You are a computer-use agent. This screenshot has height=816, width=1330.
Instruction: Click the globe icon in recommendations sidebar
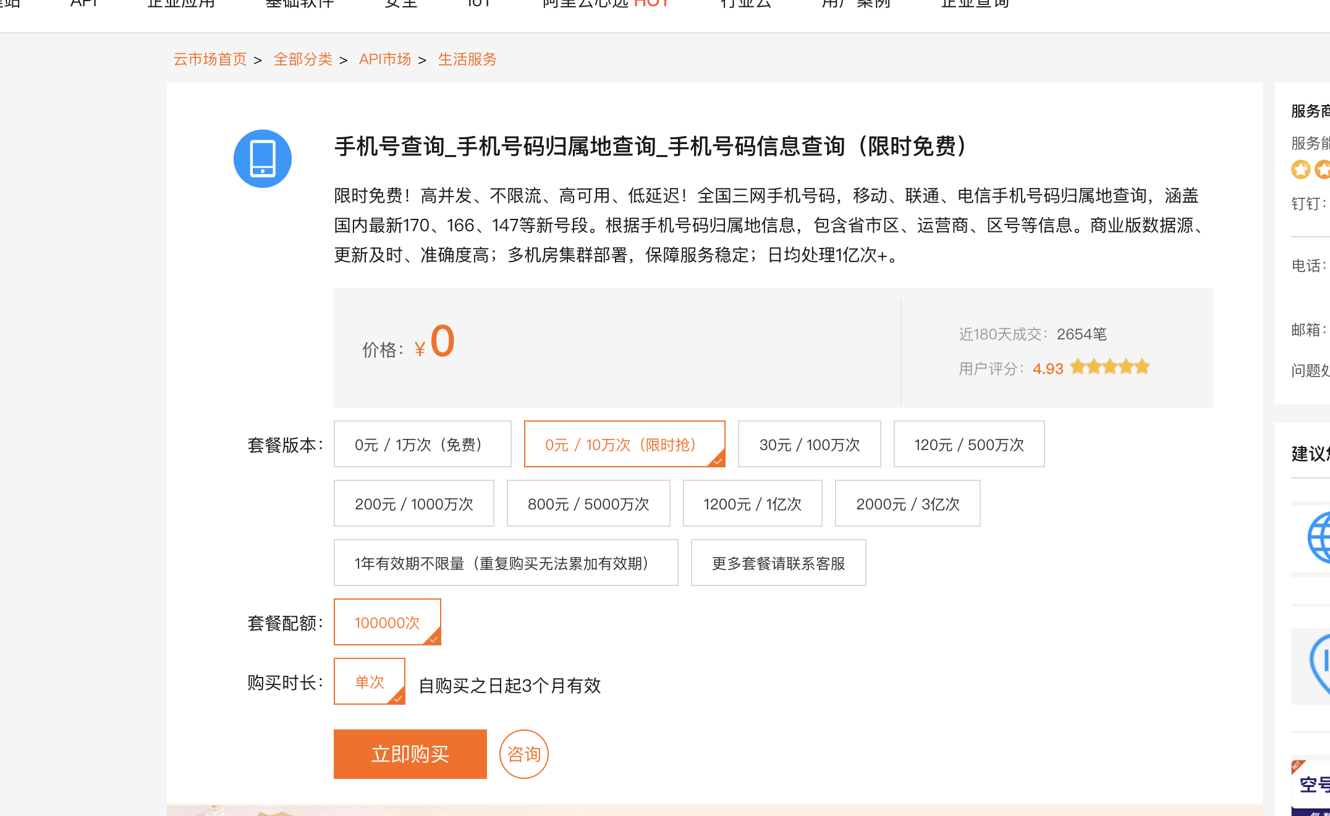point(1319,537)
